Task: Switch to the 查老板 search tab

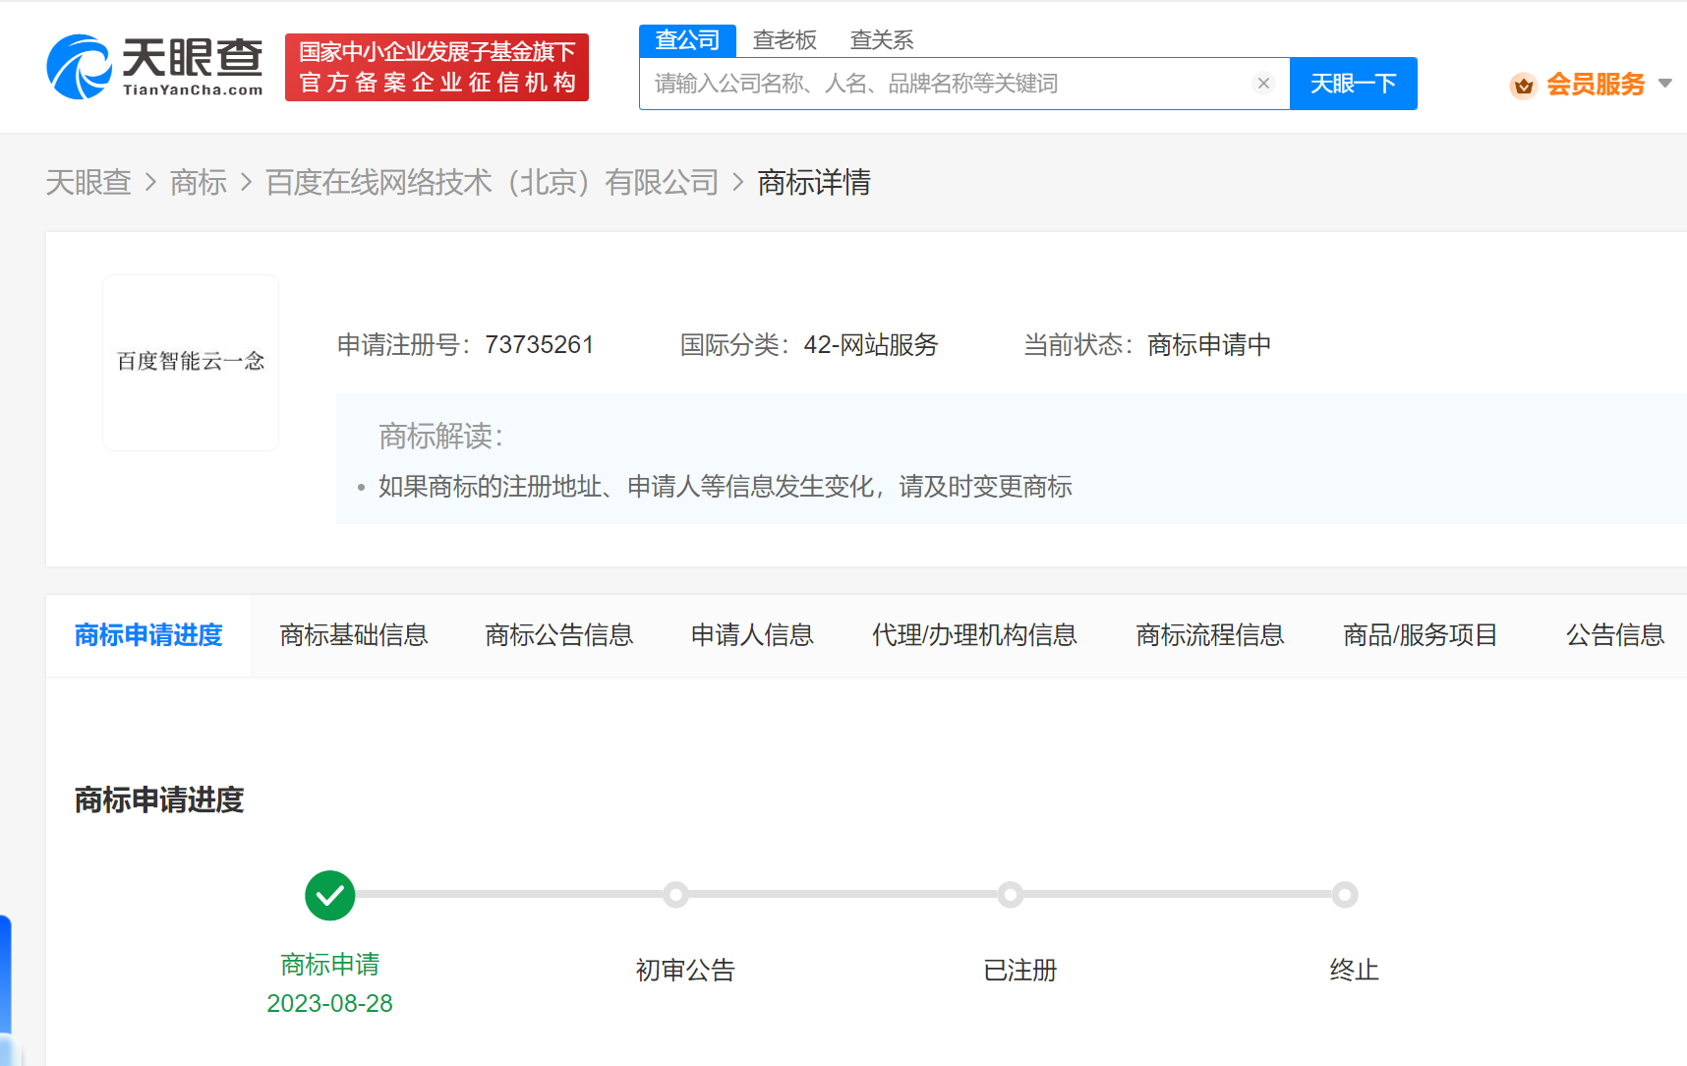Action: click(x=785, y=39)
